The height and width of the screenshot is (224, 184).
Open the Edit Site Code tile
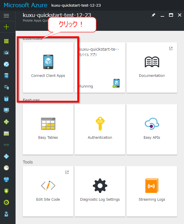point(48,191)
